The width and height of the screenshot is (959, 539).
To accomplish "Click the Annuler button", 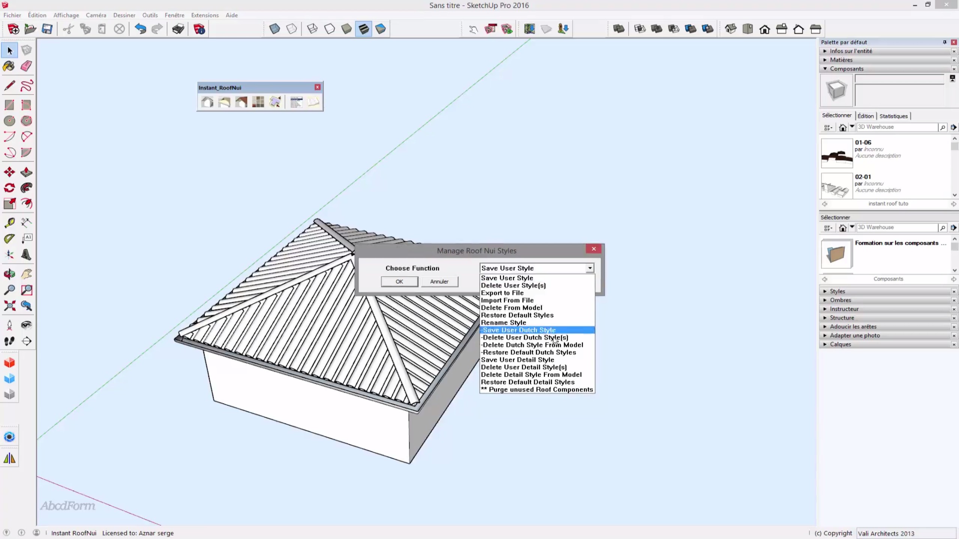I will click(439, 281).
